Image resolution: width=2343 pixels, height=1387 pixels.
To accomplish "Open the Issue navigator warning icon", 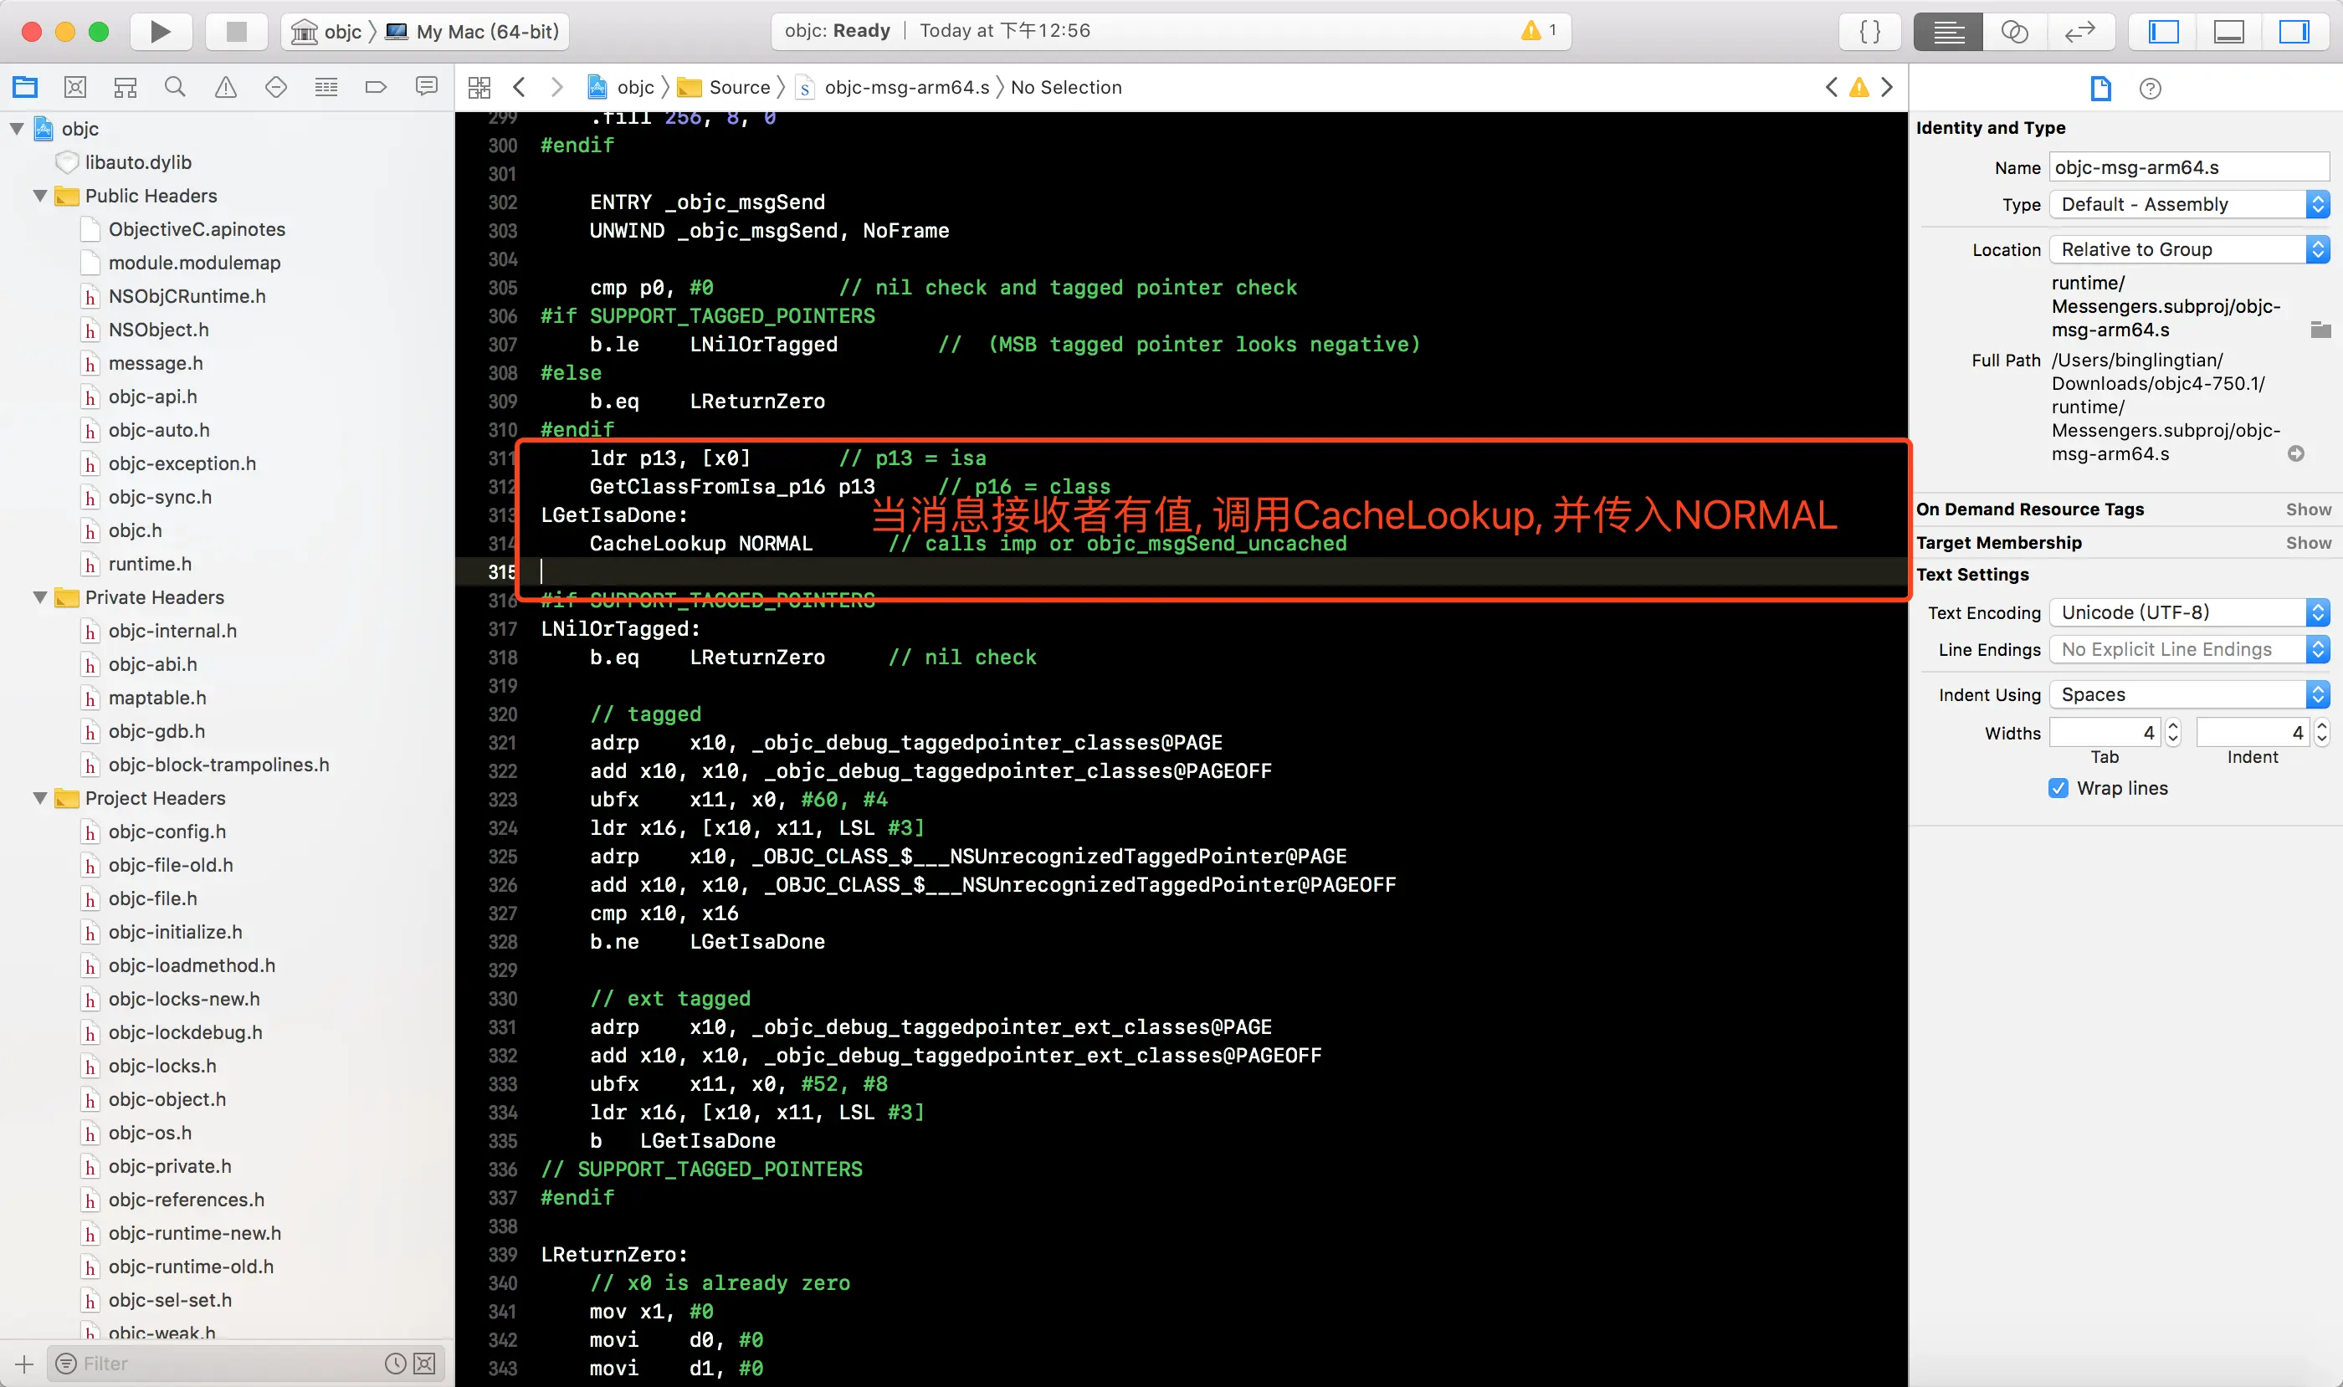I will pyautogui.click(x=225, y=87).
